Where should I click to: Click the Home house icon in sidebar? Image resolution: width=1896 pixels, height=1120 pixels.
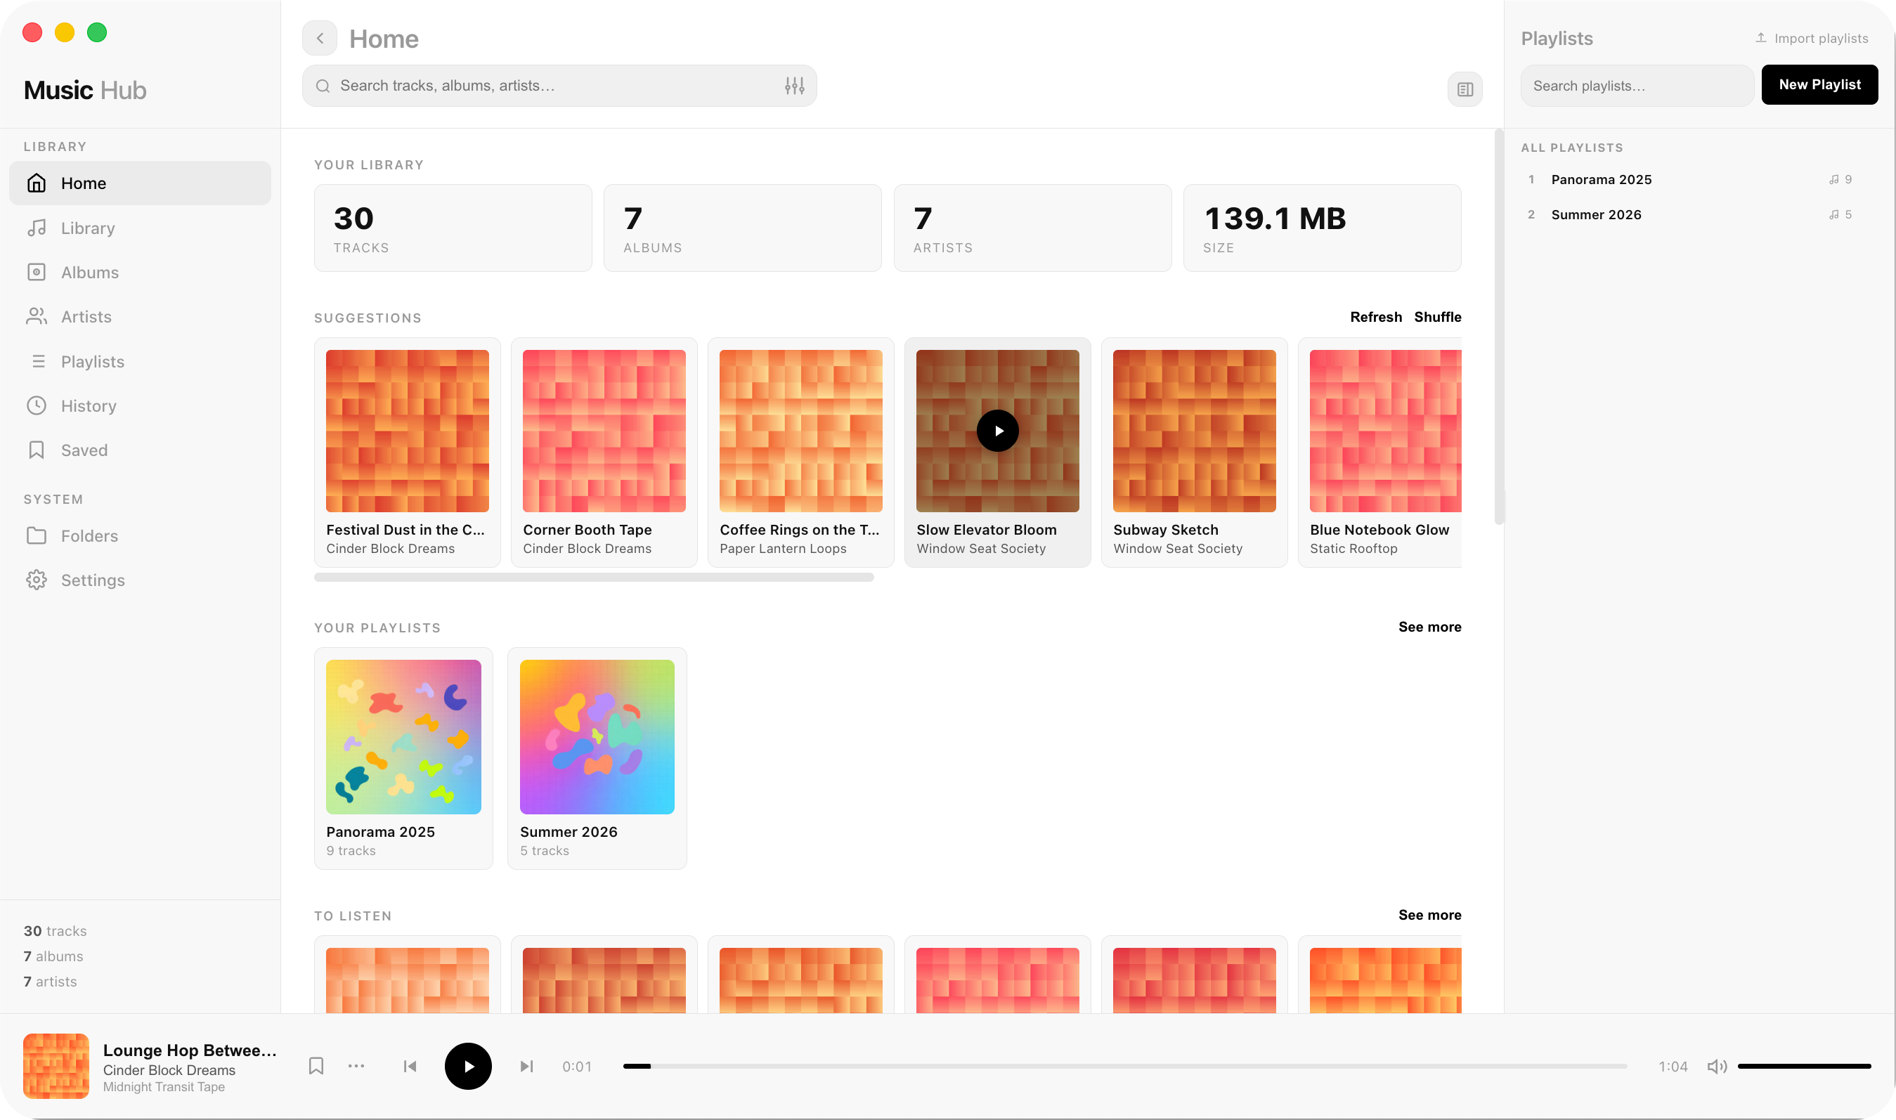pos(37,183)
